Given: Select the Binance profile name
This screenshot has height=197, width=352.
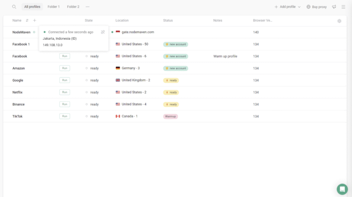Looking at the screenshot, I should click(18, 104).
